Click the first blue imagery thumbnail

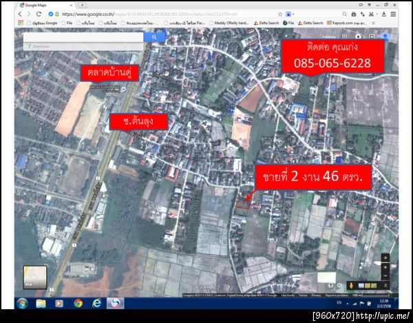point(361,285)
